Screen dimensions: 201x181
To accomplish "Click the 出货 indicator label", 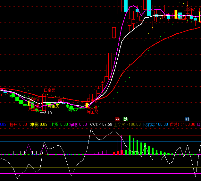I will click(x=59, y=125).
